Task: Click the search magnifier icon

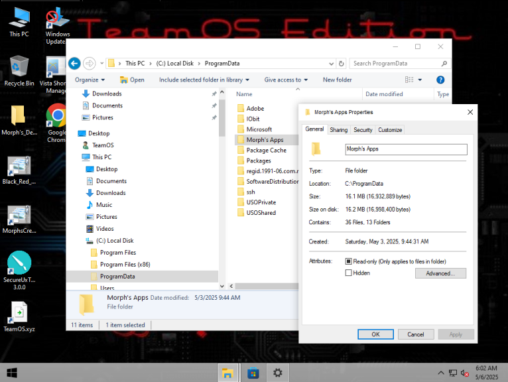Action: pos(444,64)
